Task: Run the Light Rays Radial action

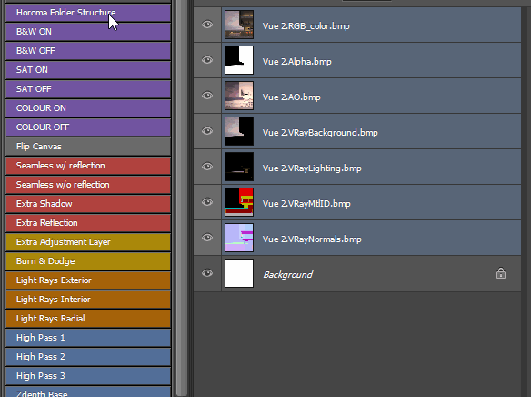Action: [x=87, y=319]
